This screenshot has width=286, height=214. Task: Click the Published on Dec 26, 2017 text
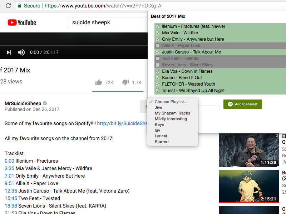point(32,109)
